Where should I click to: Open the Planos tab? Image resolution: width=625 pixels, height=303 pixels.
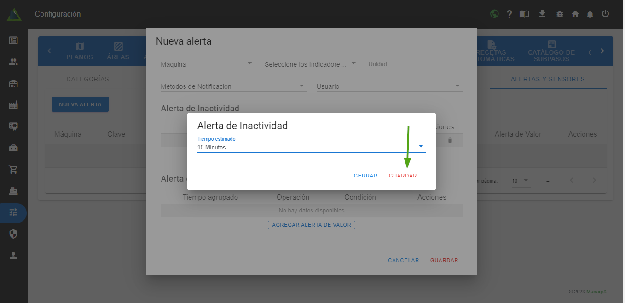pos(80,51)
